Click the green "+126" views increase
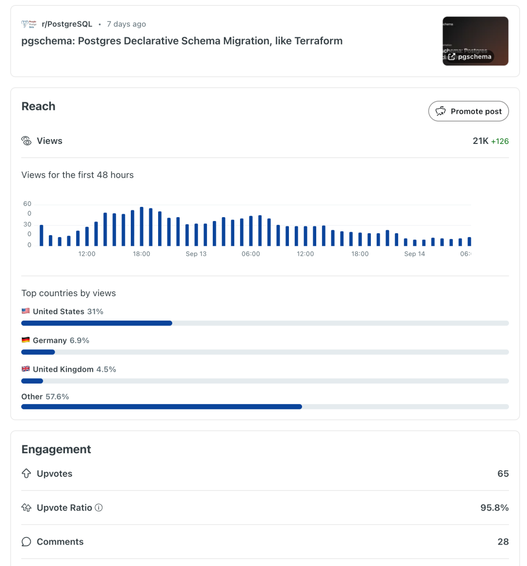Screen dimensions: 527x566 (500, 141)
